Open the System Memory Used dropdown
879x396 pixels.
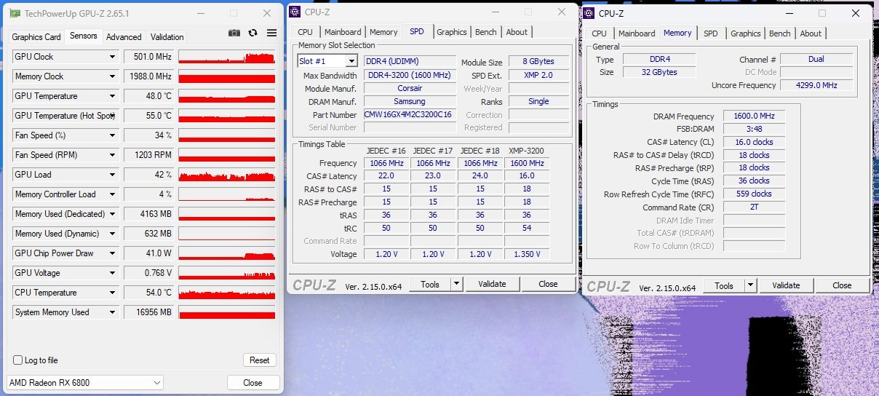[x=112, y=312]
